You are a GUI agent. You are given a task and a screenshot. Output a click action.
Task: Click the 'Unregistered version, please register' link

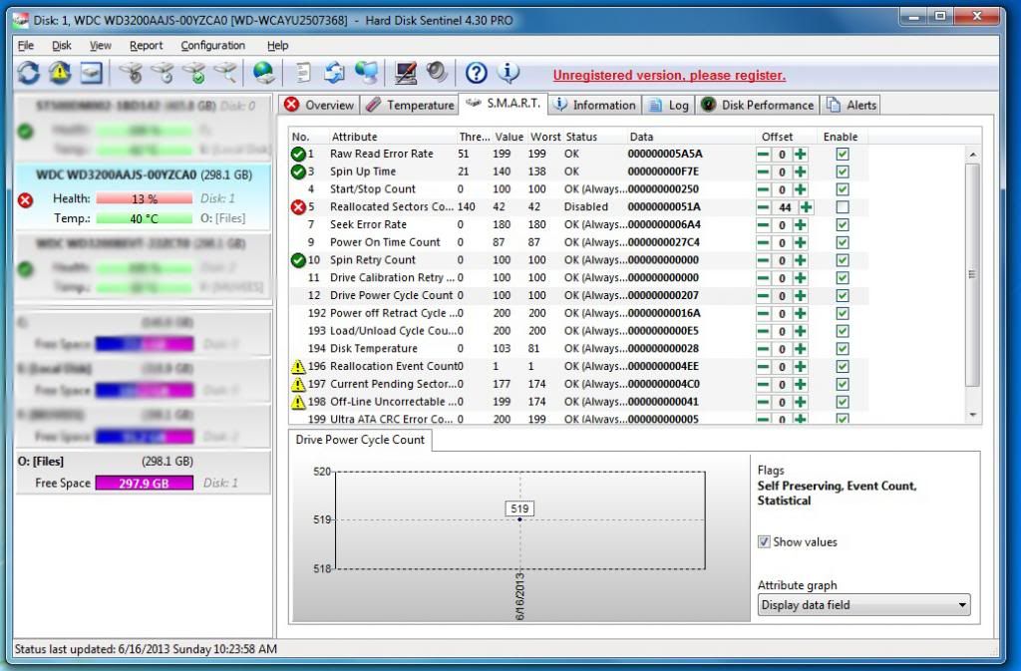click(669, 76)
